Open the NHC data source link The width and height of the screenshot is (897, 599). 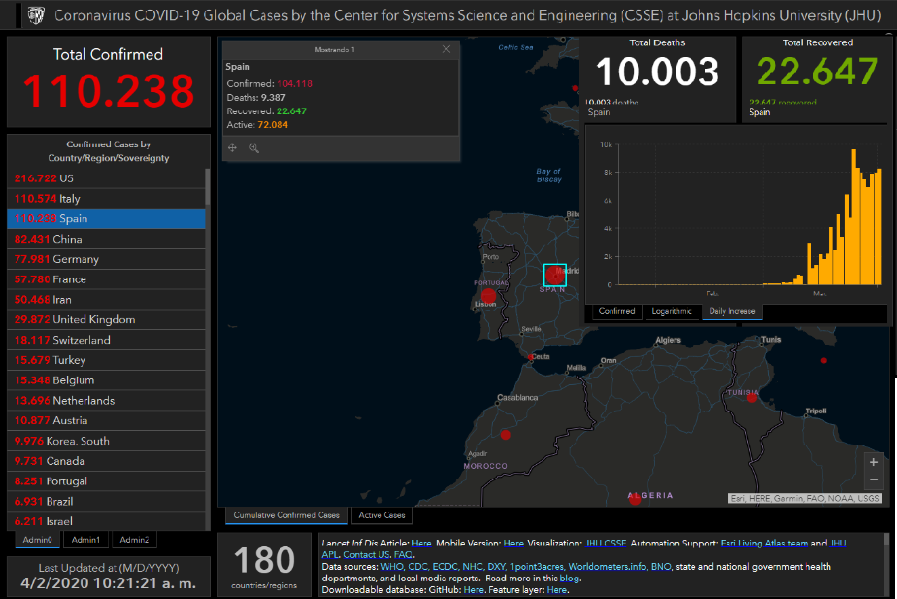[473, 566]
